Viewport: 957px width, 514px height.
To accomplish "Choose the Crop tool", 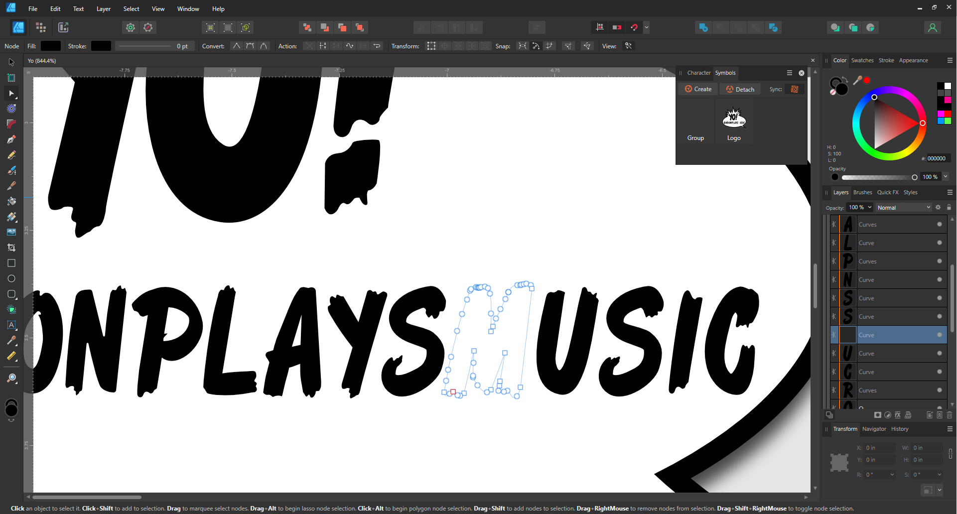I will (11, 248).
